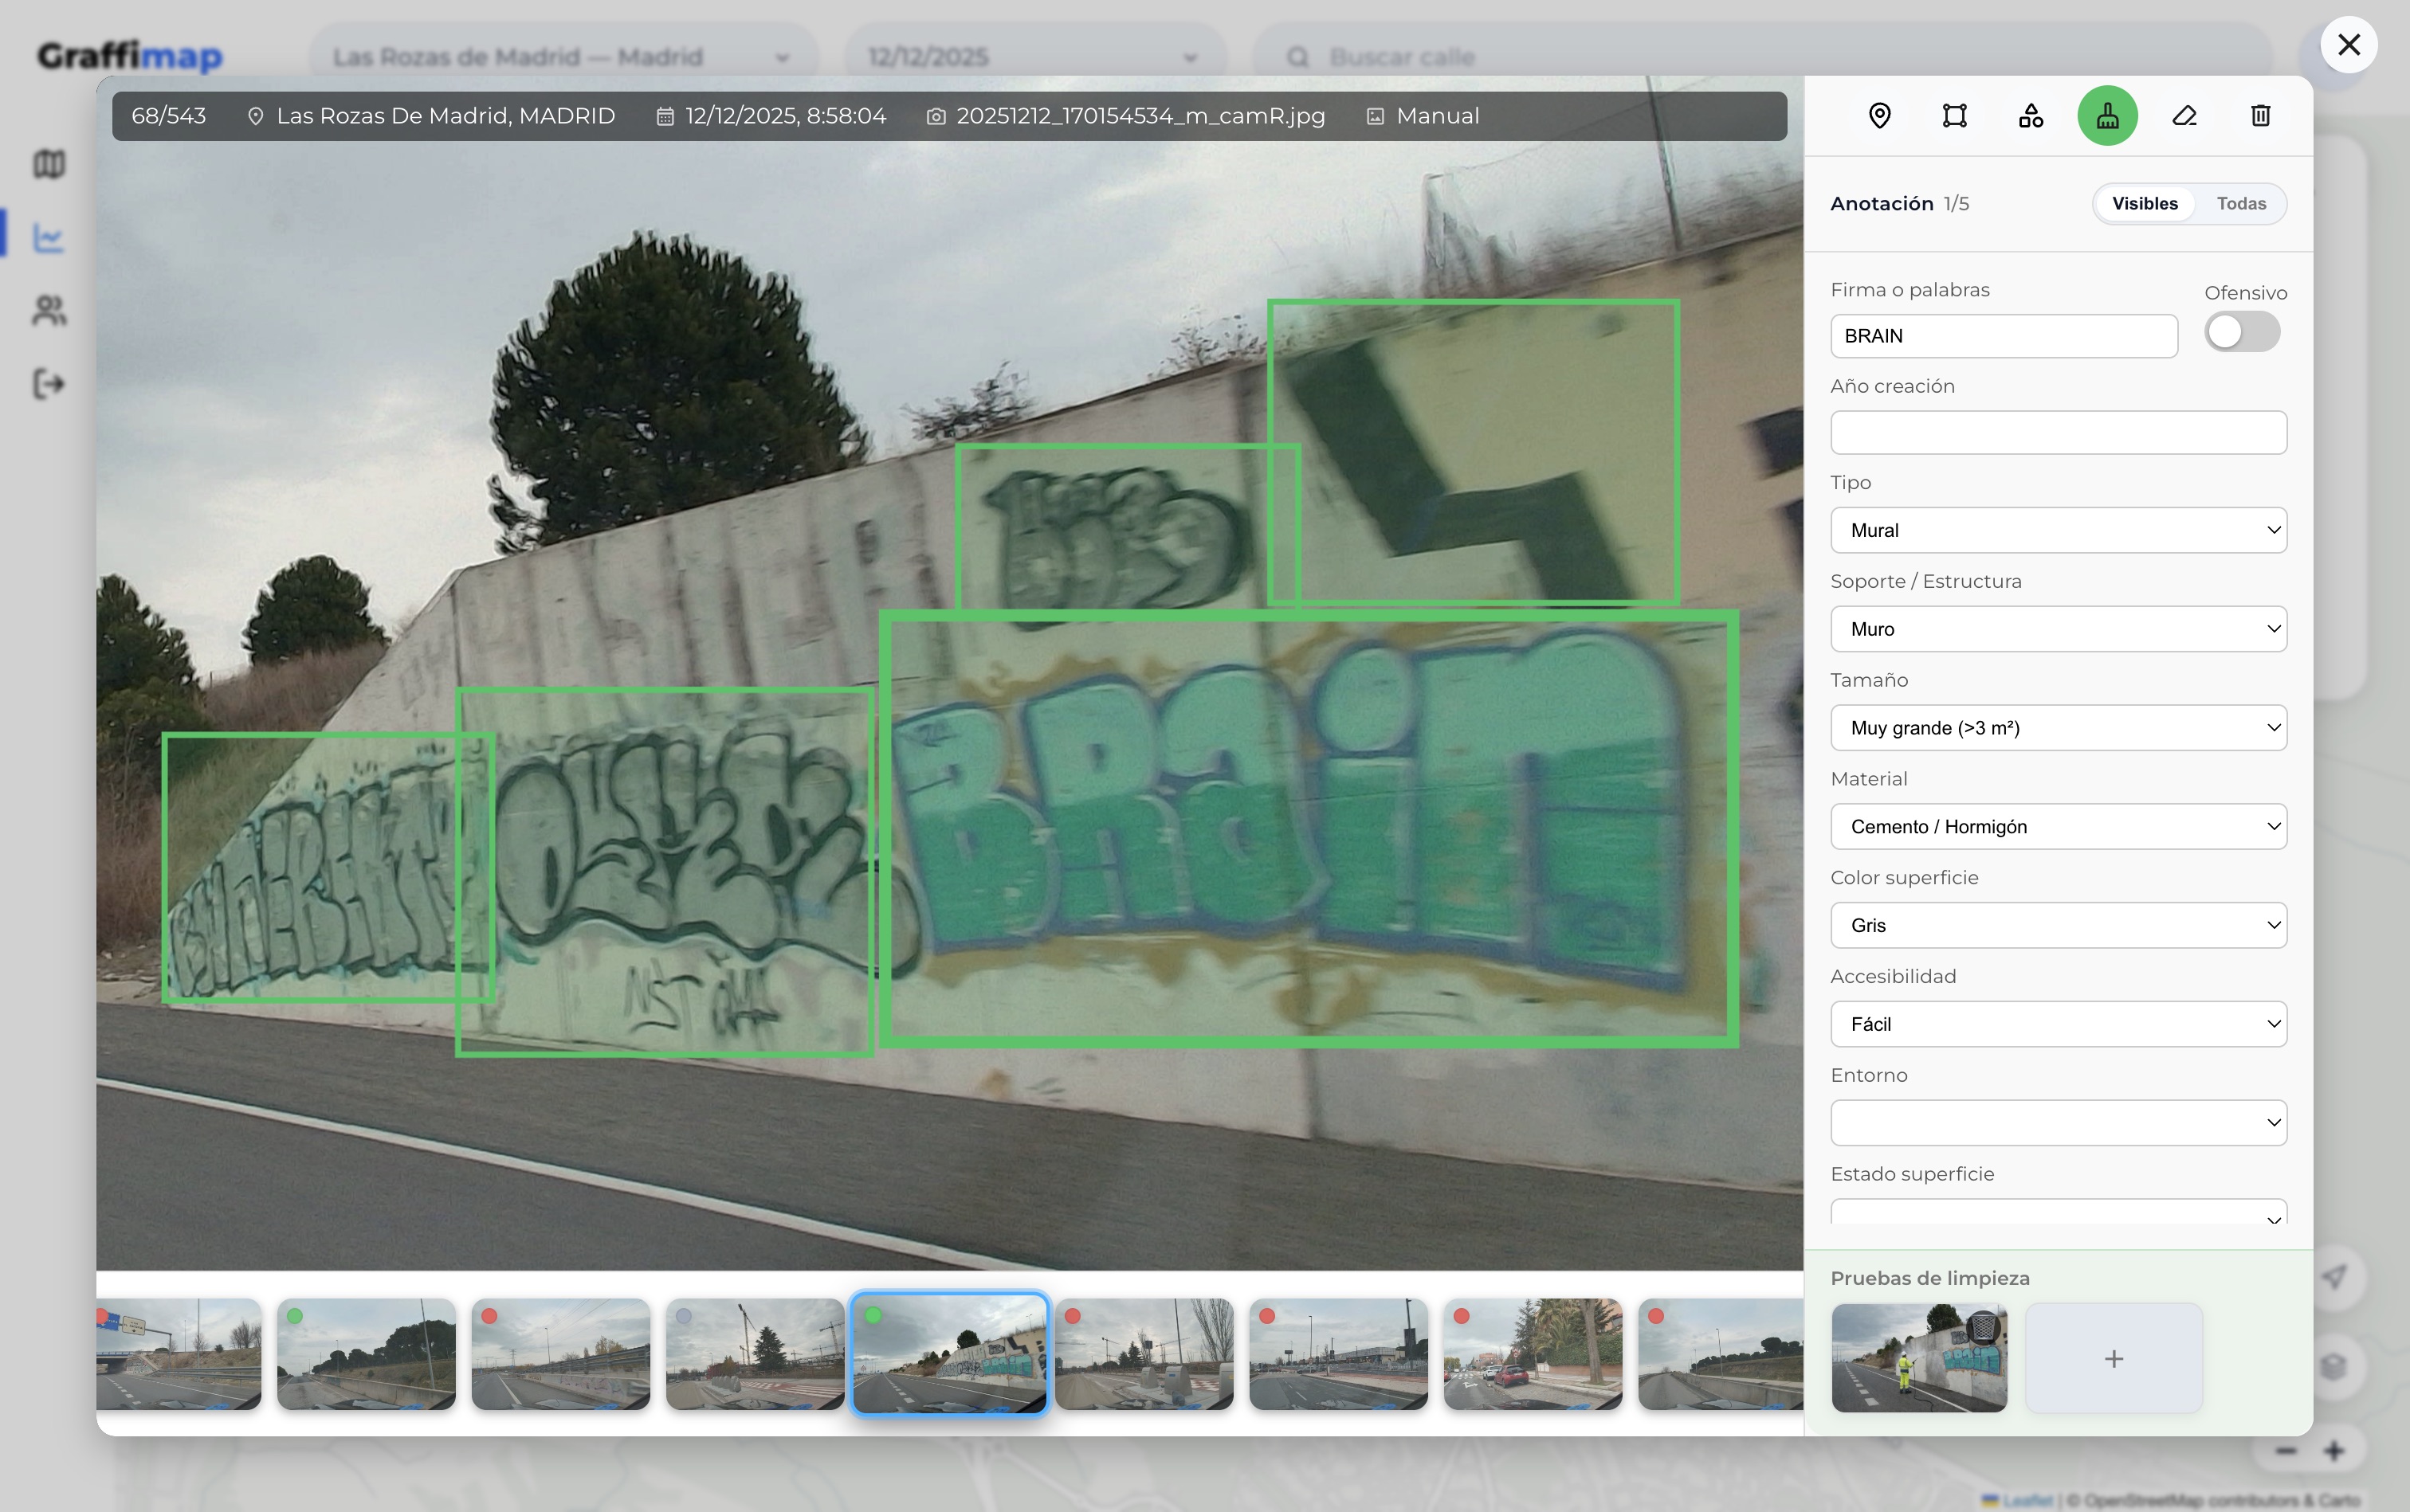
Task: Expand the Tamaño dropdown
Action: coord(2058,728)
